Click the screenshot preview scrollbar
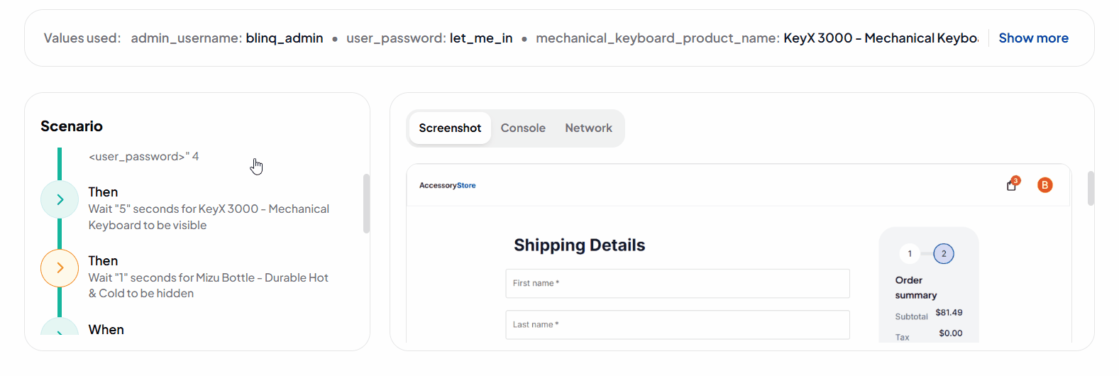This screenshot has height=376, width=1119. 1091,188
